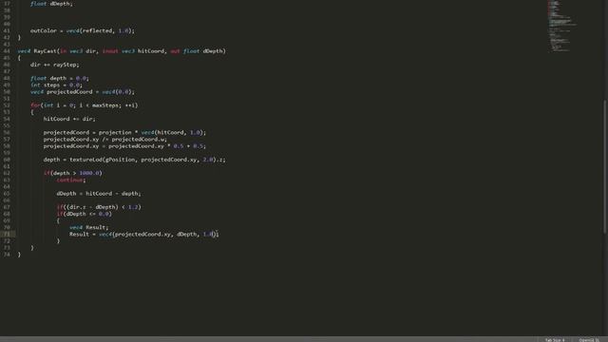Click line number 60 in gutter
Image resolution: width=608 pixels, height=342 pixels.
(7, 160)
